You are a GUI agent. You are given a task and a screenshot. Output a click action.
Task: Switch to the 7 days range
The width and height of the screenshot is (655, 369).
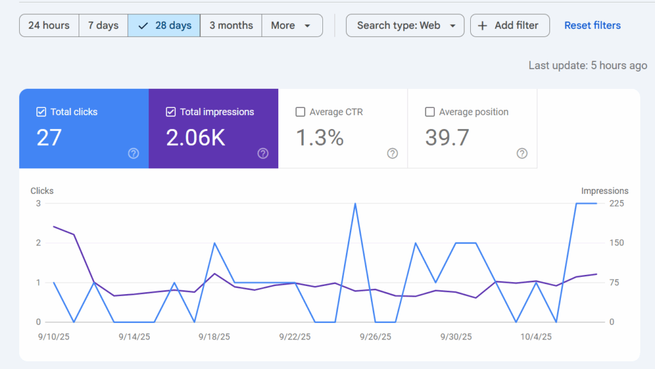pyautogui.click(x=103, y=26)
